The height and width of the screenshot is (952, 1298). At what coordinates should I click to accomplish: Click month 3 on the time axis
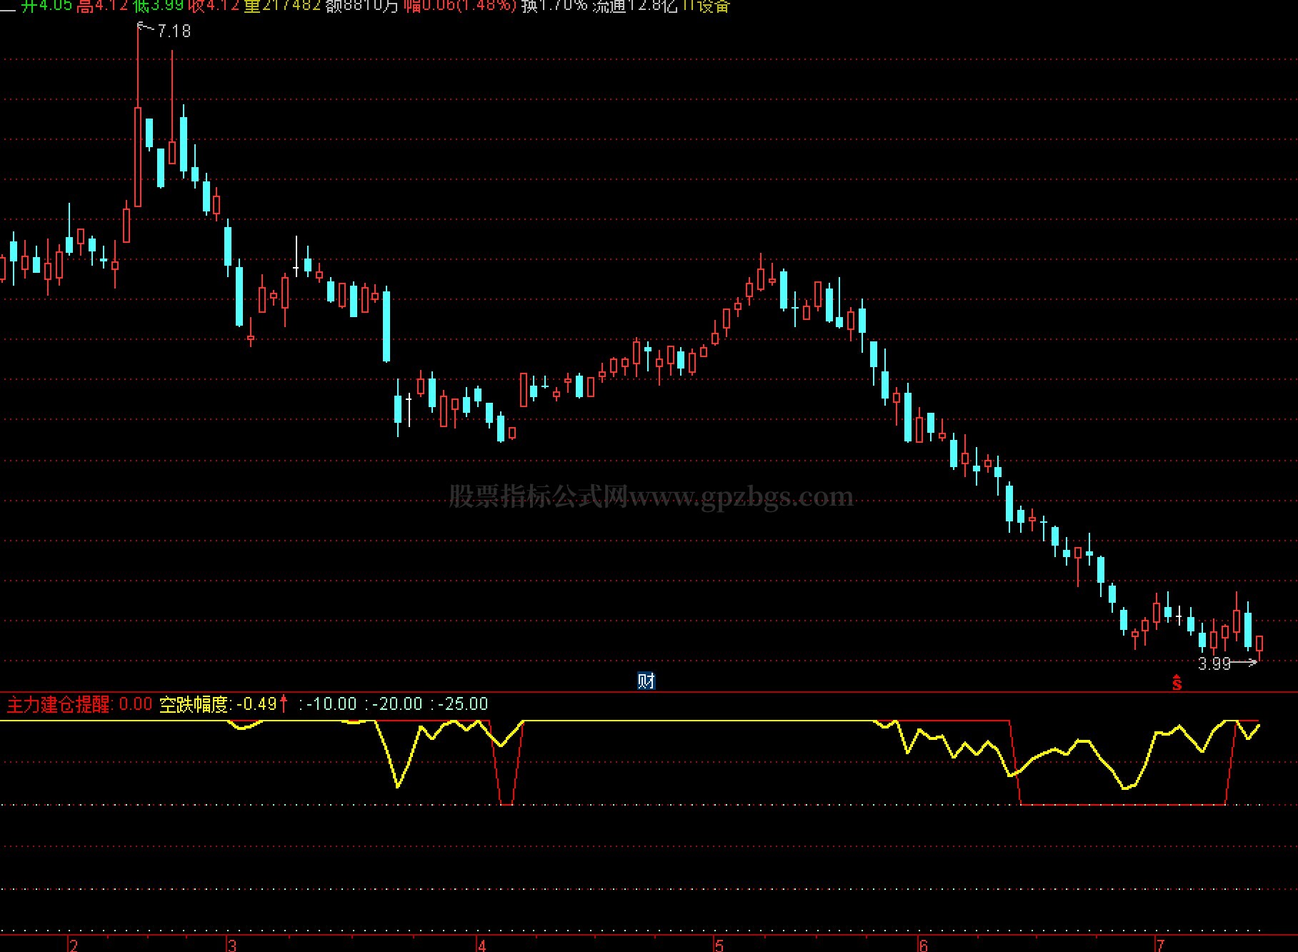pos(232,945)
